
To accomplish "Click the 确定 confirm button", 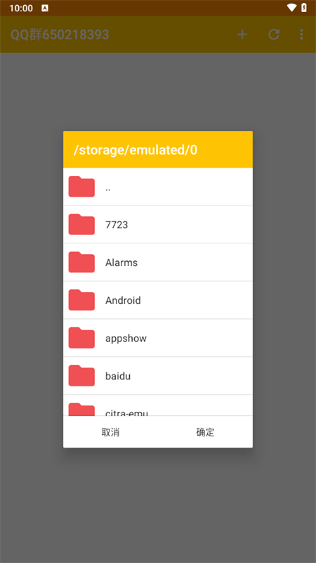I will 205,432.
